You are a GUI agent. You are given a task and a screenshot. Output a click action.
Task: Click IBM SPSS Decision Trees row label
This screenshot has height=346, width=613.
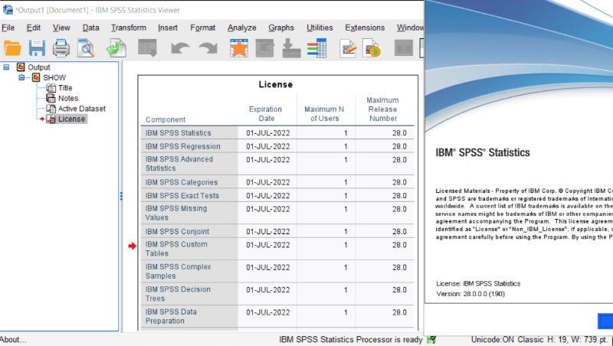[178, 294]
